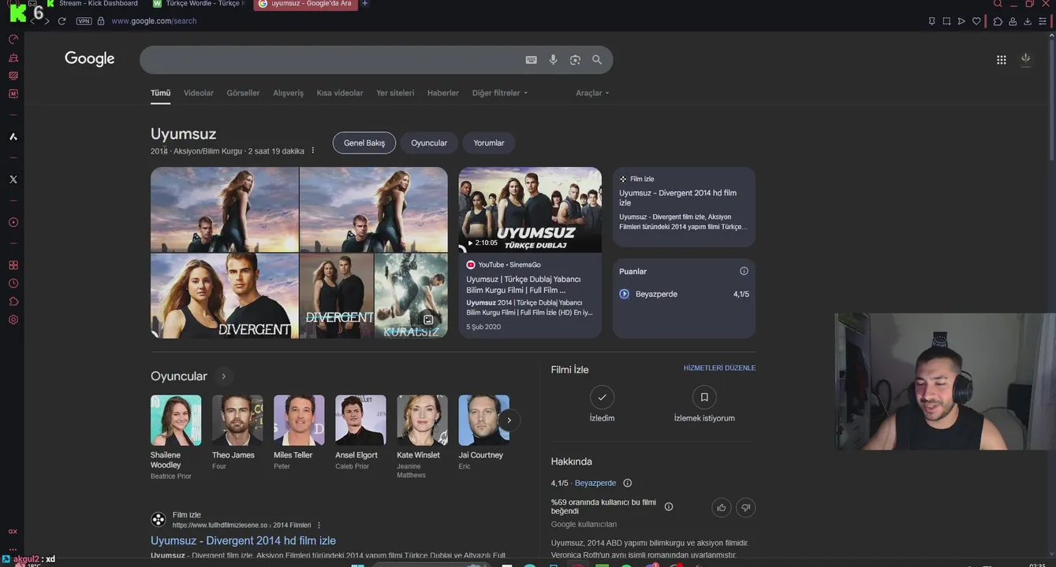
Task: Bookmark page with the heart icon
Action: (976, 21)
